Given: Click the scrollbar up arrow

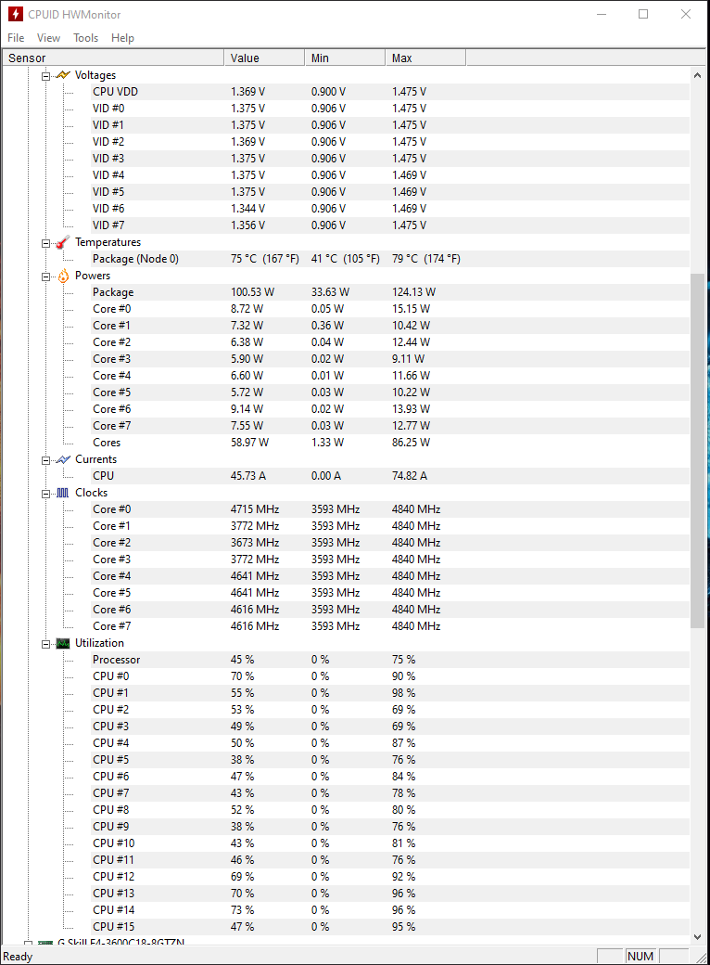Looking at the screenshot, I should (697, 75).
